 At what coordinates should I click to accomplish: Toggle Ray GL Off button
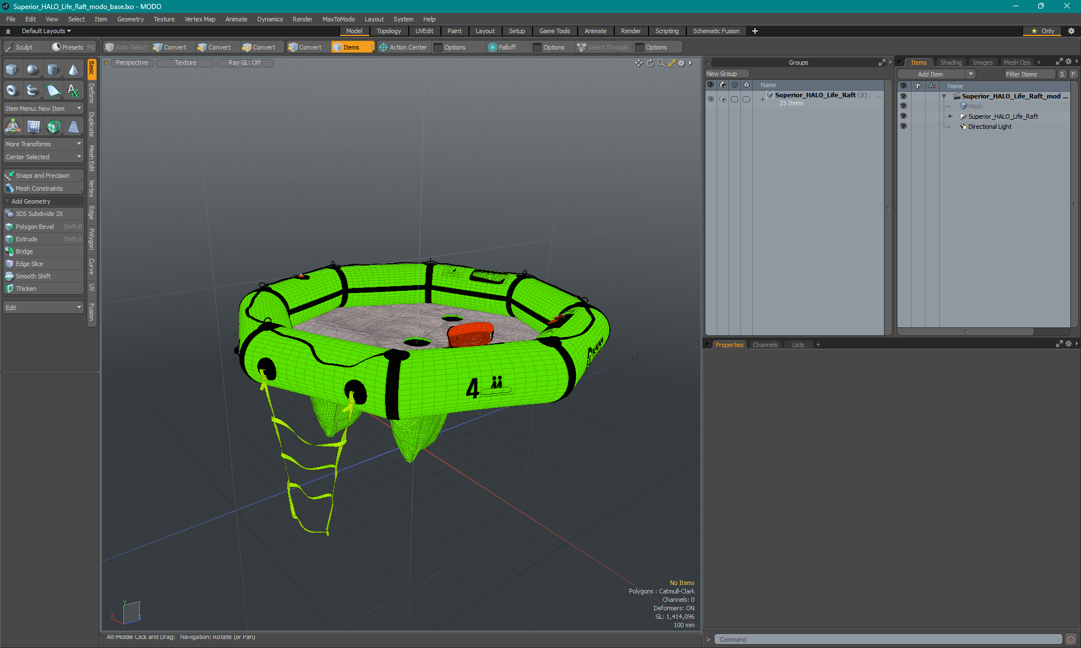click(x=244, y=62)
